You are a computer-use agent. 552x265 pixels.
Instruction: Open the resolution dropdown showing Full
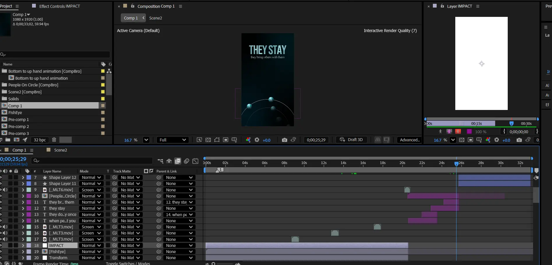(172, 140)
